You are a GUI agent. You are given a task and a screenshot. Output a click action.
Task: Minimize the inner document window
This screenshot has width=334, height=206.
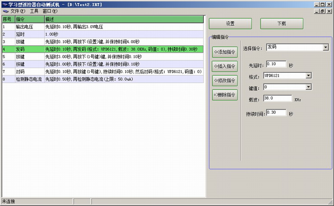(x=316, y=11)
